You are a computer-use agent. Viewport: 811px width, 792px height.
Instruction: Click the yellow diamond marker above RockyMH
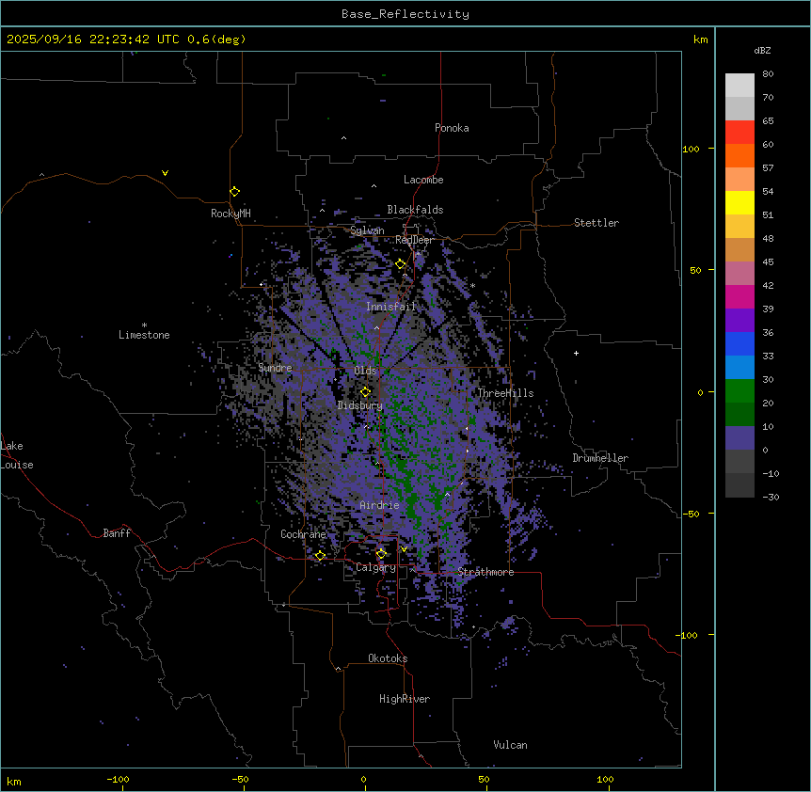coord(234,191)
